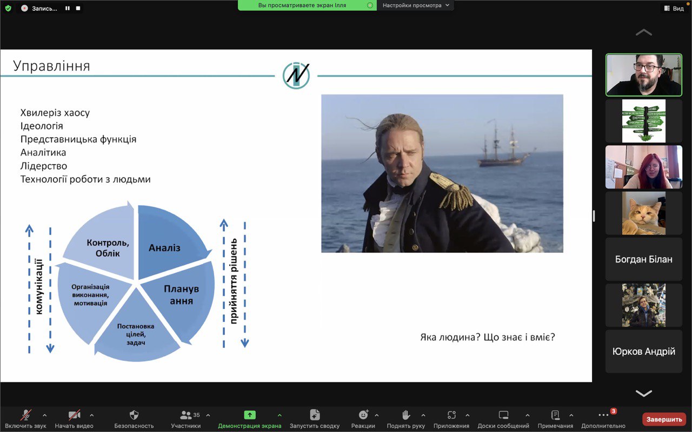Viewport: 692px width, 432px height.
Task: Open the Участники participants panel
Action: pos(186,415)
